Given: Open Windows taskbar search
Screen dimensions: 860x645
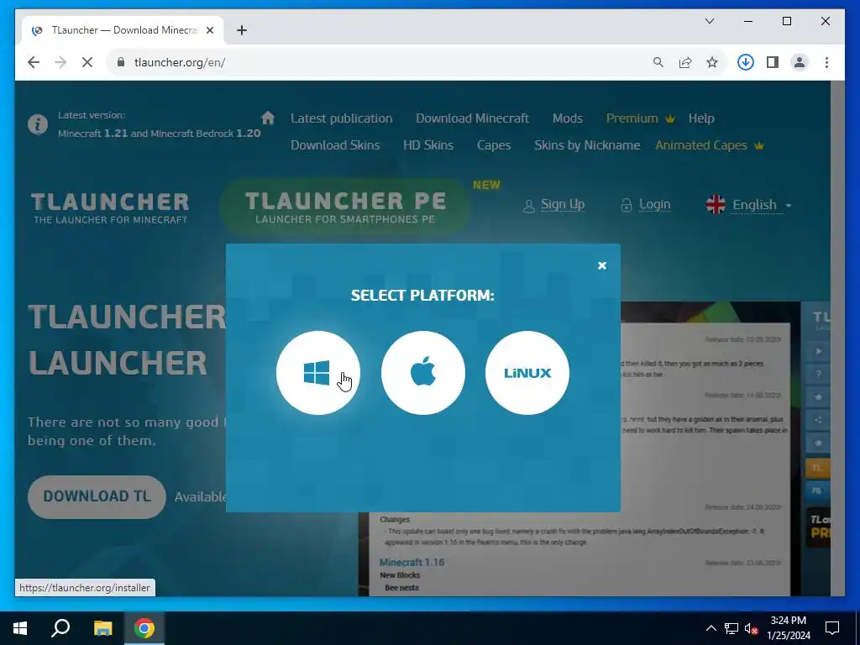Looking at the screenshot, I should 60,628.
